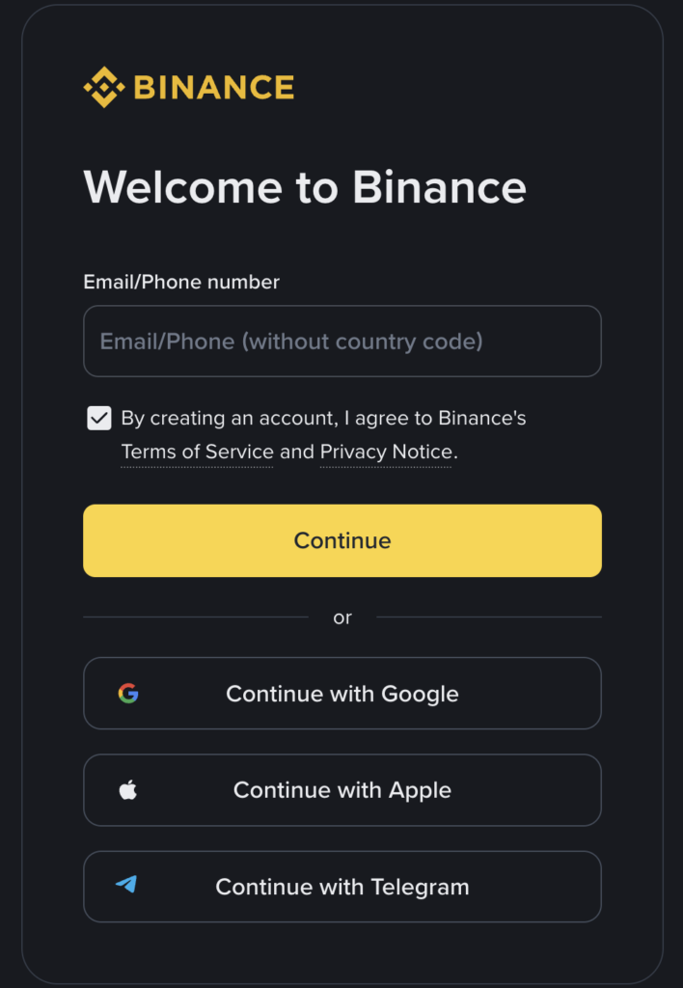The width and height of the screenshot is (683, 988).
Task: Click the checkmark inside the agreement checkbox
Action: [x=99, y=418]
